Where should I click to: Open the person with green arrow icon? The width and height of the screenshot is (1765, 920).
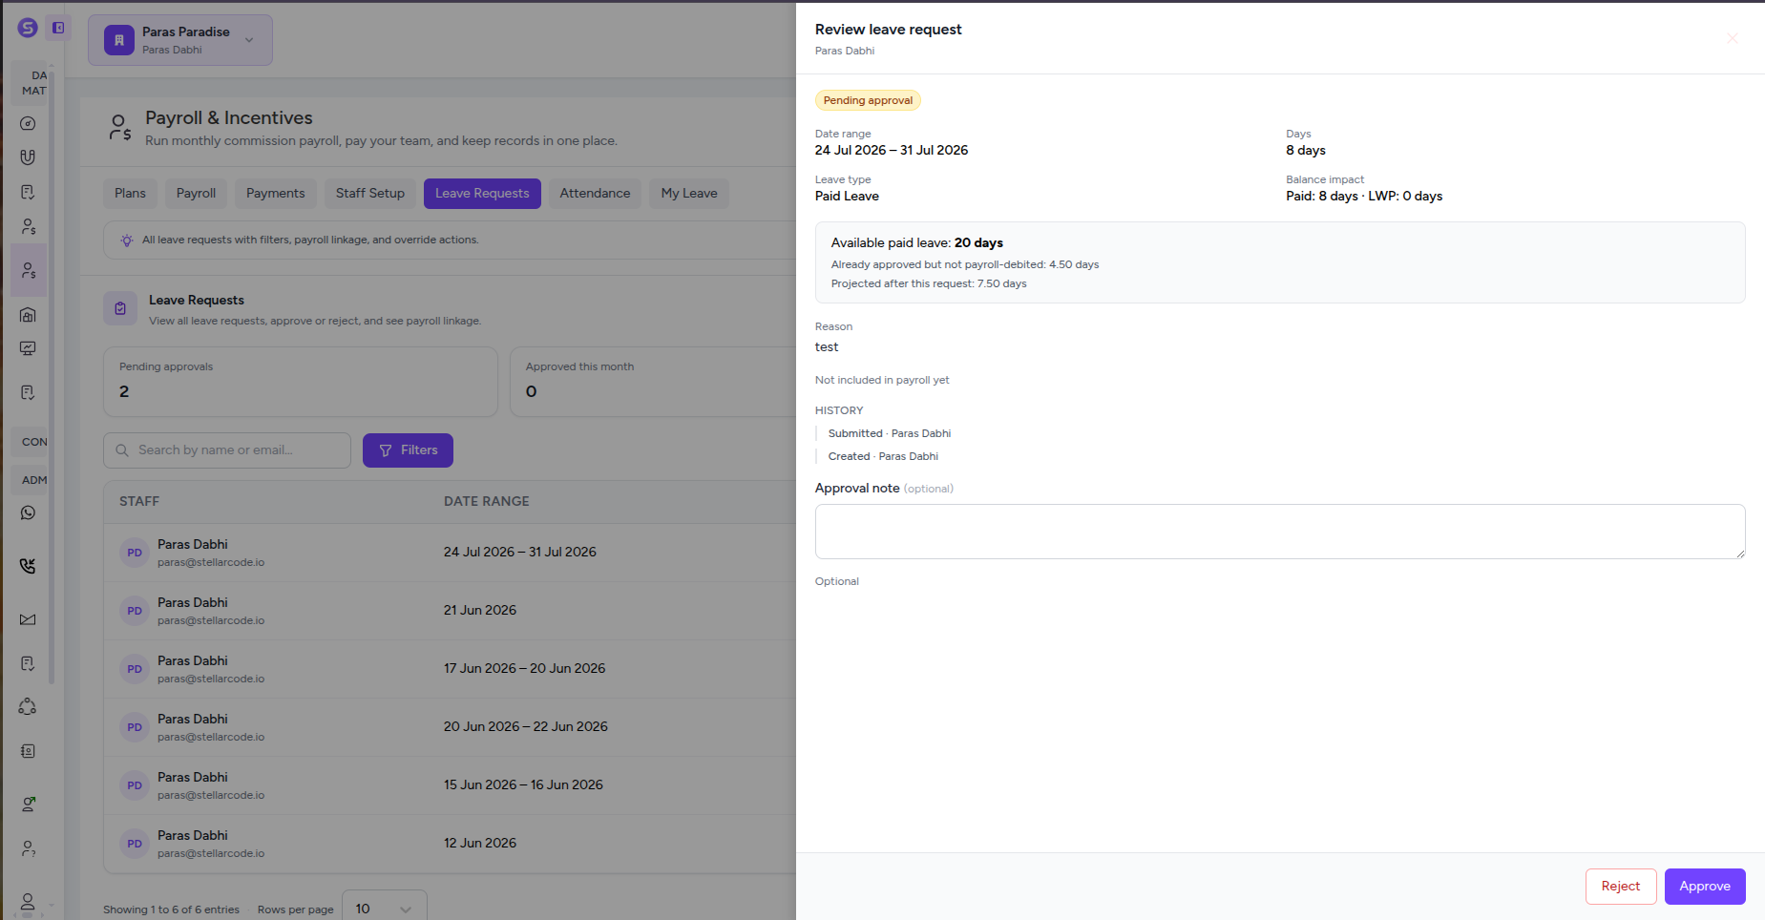tap(29, 804)
